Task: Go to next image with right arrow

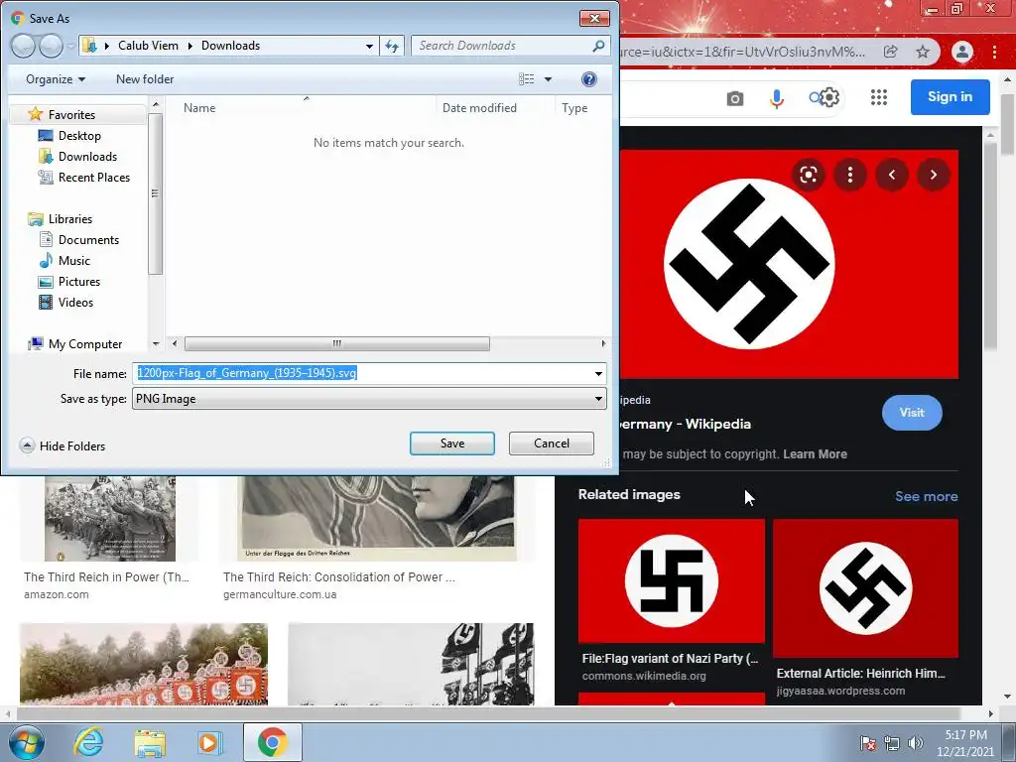Action: (933, 175)
